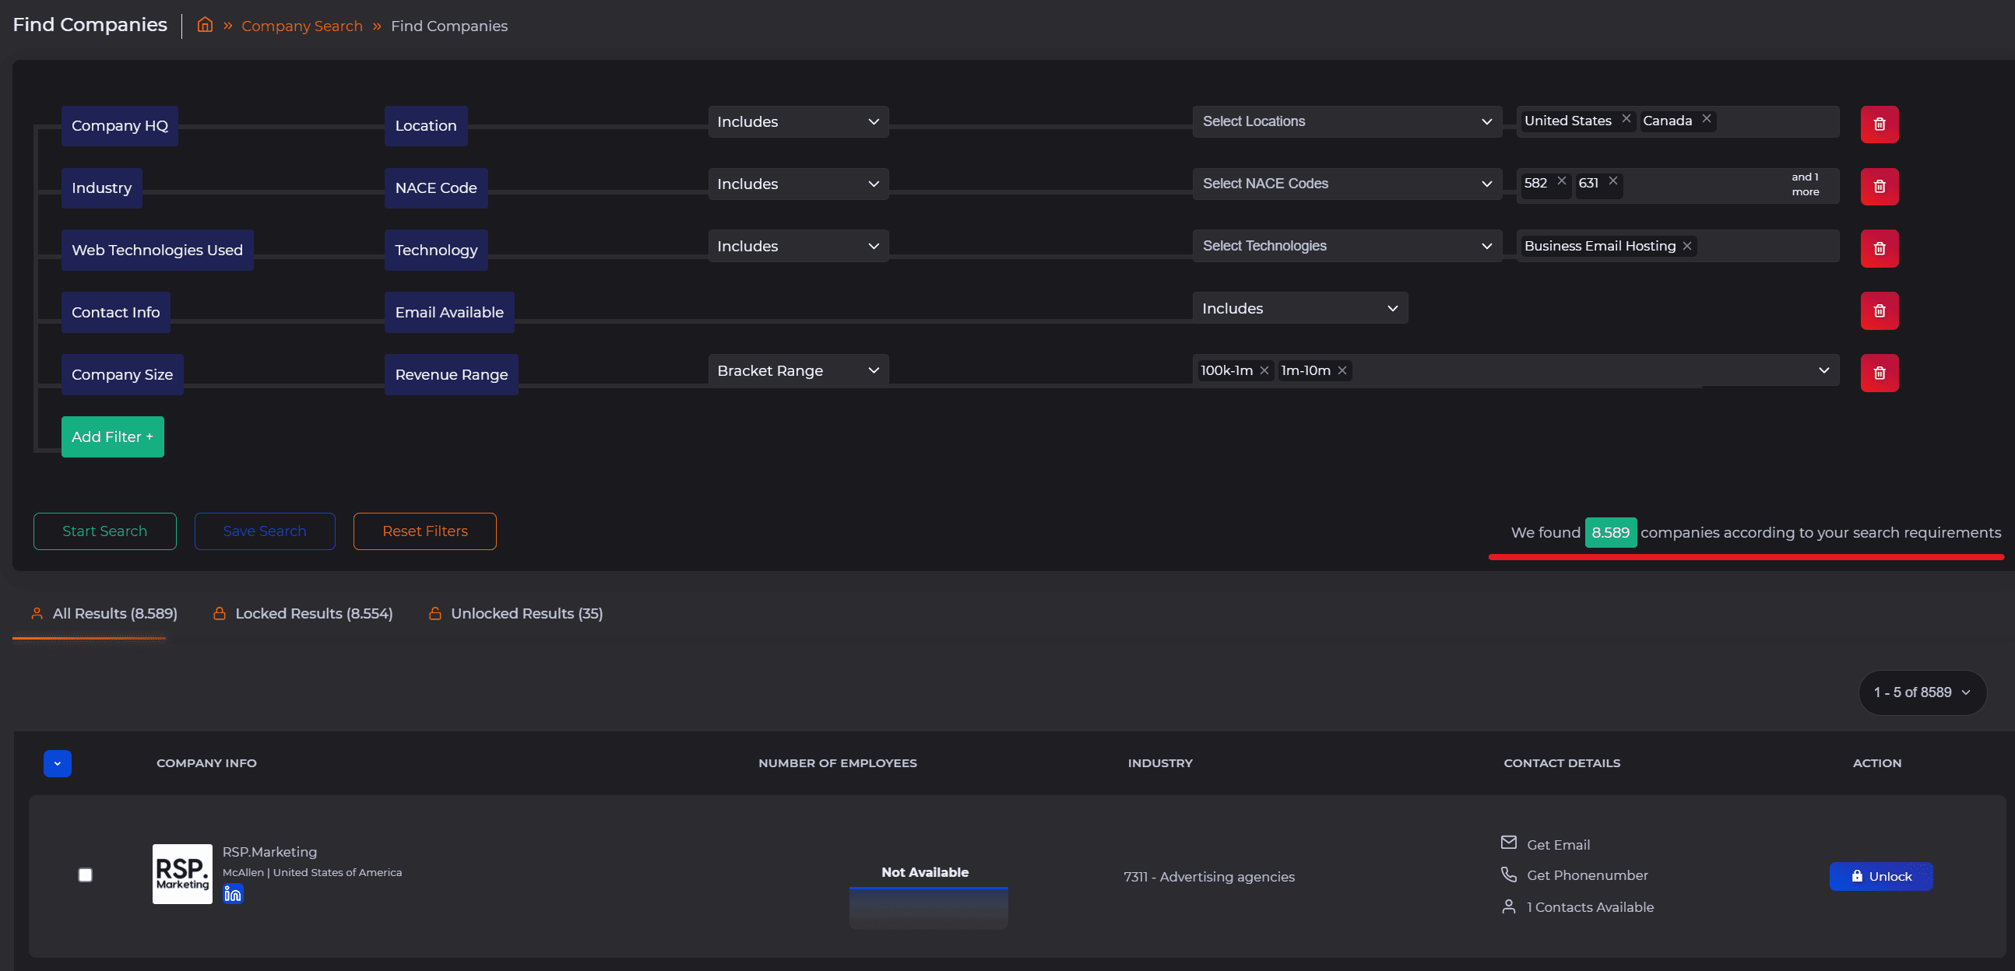
Task: Toggle the blue select-all dropdown in the table header
Action: pyautogui.click(x=57, y=763)
